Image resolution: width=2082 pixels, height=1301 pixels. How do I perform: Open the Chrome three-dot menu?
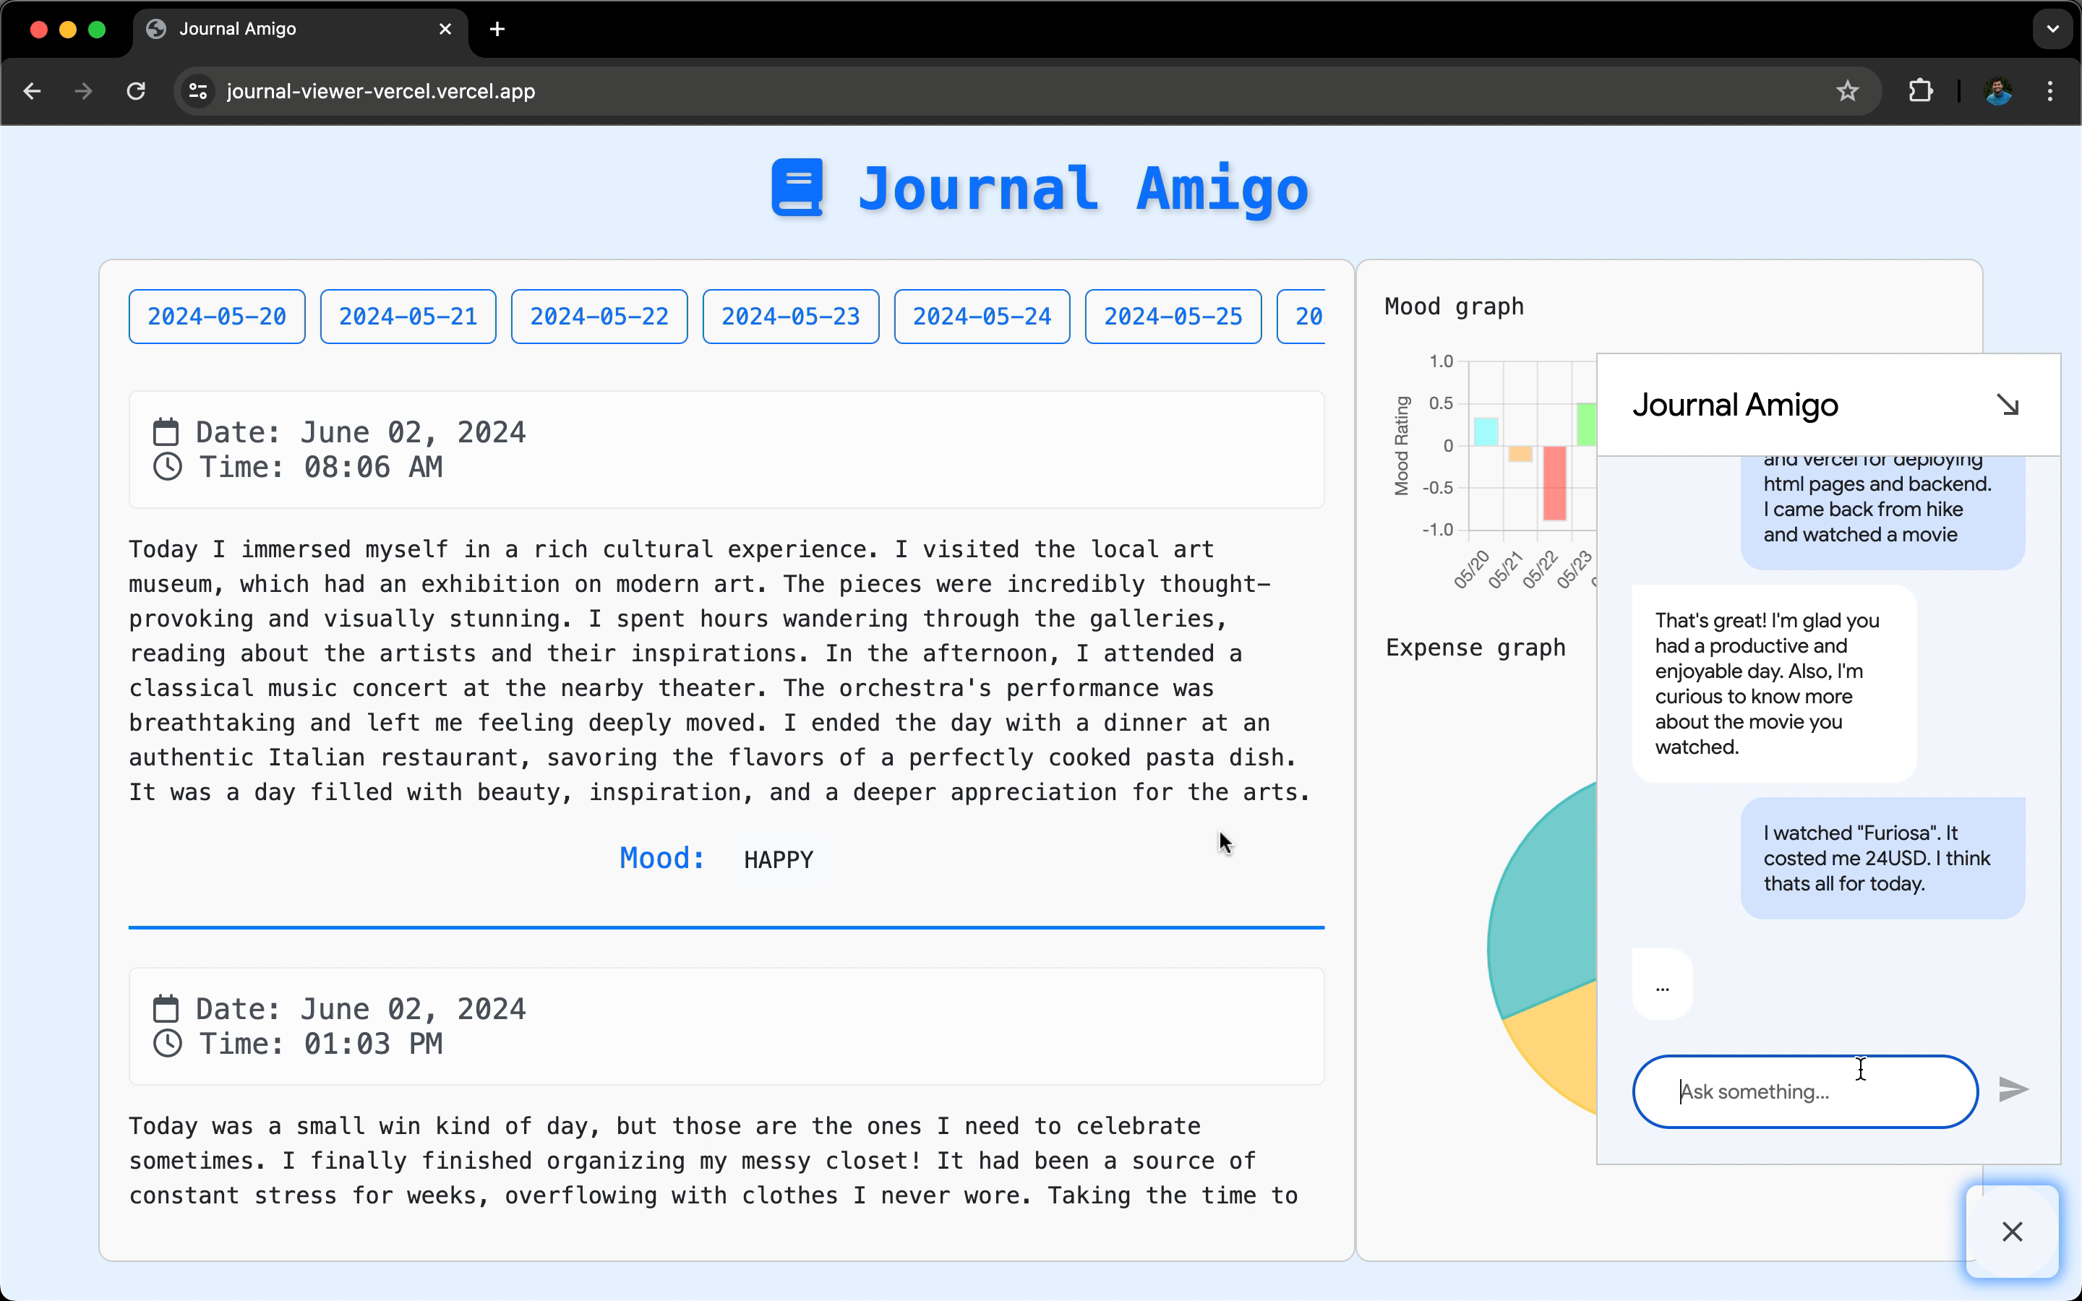[x=2050, y=91]
